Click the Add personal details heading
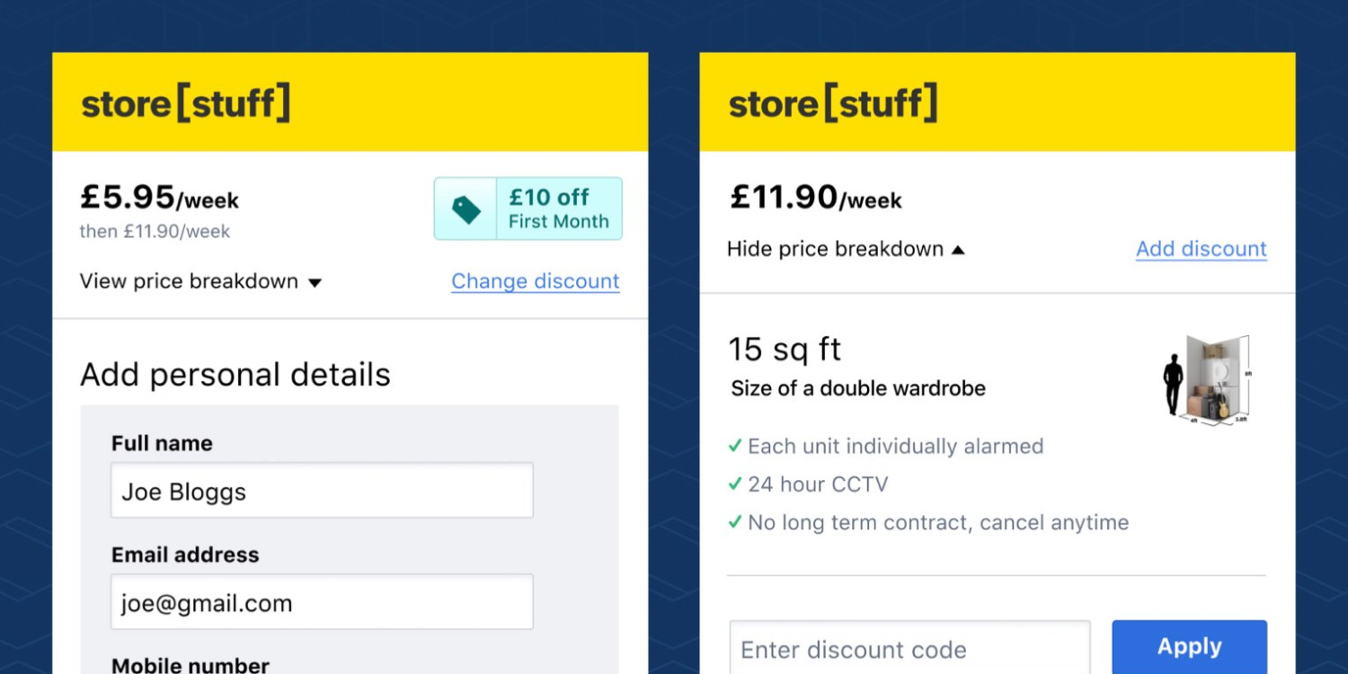This screenshot has height=674, width=1348. (235, 375)
